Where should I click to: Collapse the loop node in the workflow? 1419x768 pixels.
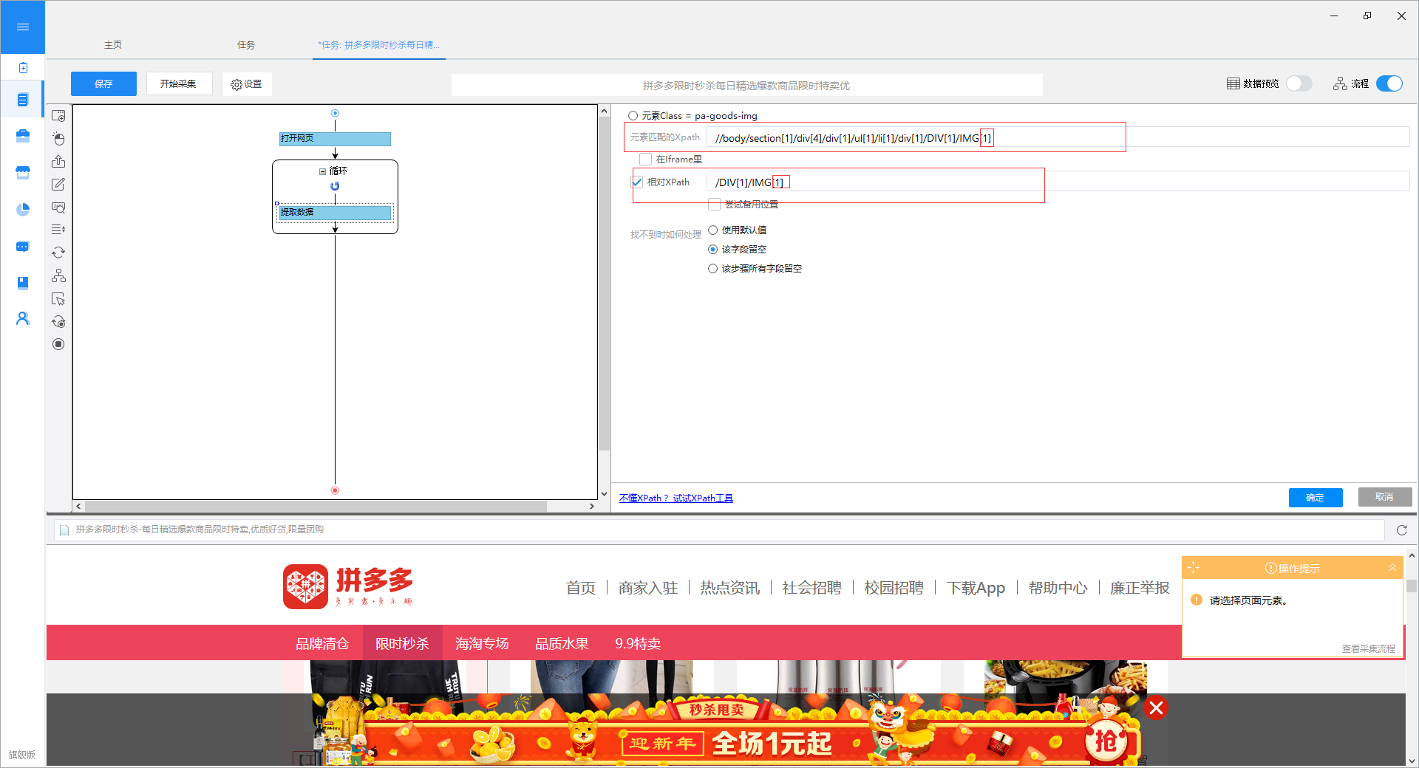click(x=323, y=171)
